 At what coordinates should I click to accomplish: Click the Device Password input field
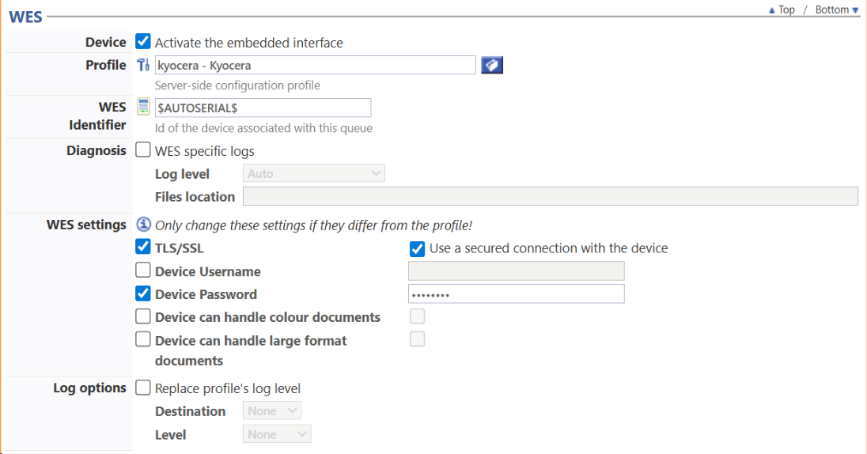[516, 294]
